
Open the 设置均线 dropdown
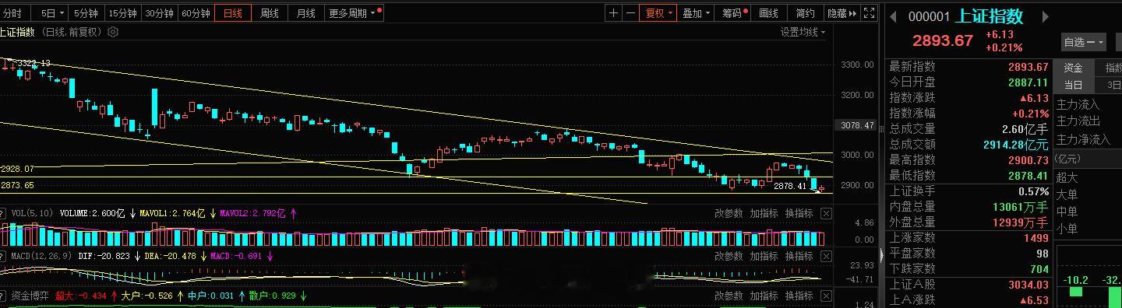[x=803, y=32]
